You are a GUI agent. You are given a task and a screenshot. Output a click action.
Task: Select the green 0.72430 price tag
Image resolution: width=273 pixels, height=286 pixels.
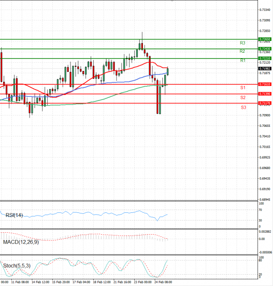click(x=265, y=49)
